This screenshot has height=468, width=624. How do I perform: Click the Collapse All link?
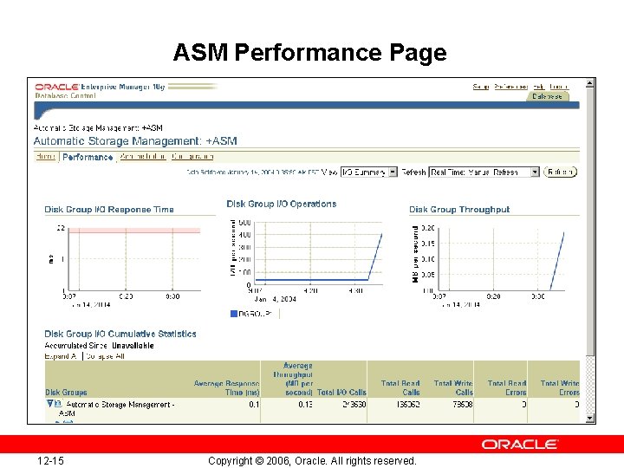105,356
